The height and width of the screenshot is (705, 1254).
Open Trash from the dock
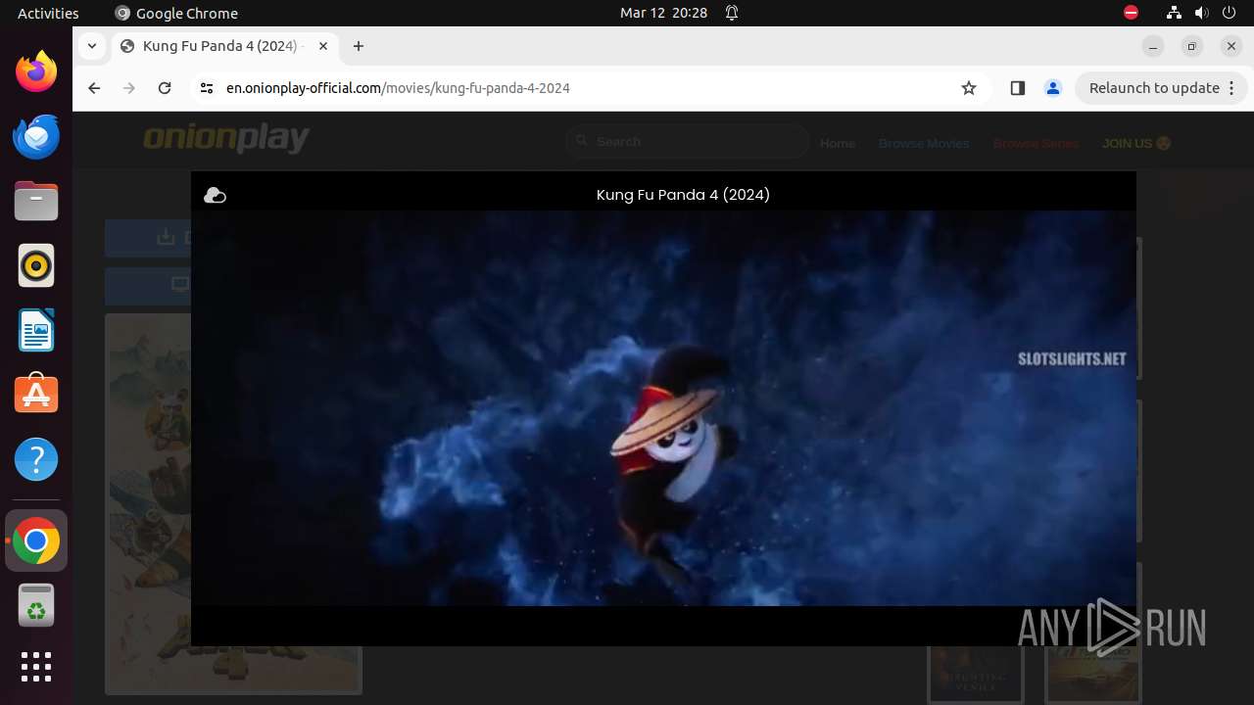[36, 605]
